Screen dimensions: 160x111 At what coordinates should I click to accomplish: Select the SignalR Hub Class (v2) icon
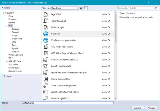coord(45,66)
